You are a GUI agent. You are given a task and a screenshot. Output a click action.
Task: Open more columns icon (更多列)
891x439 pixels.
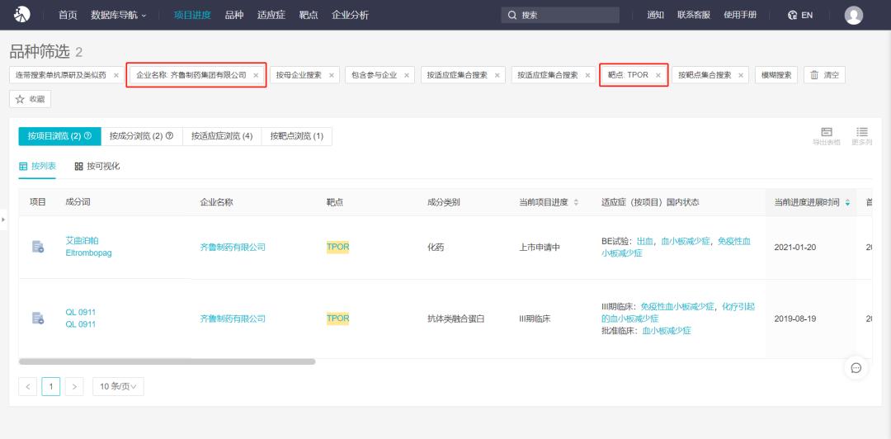pyautogui.click(x=861, y=133)
